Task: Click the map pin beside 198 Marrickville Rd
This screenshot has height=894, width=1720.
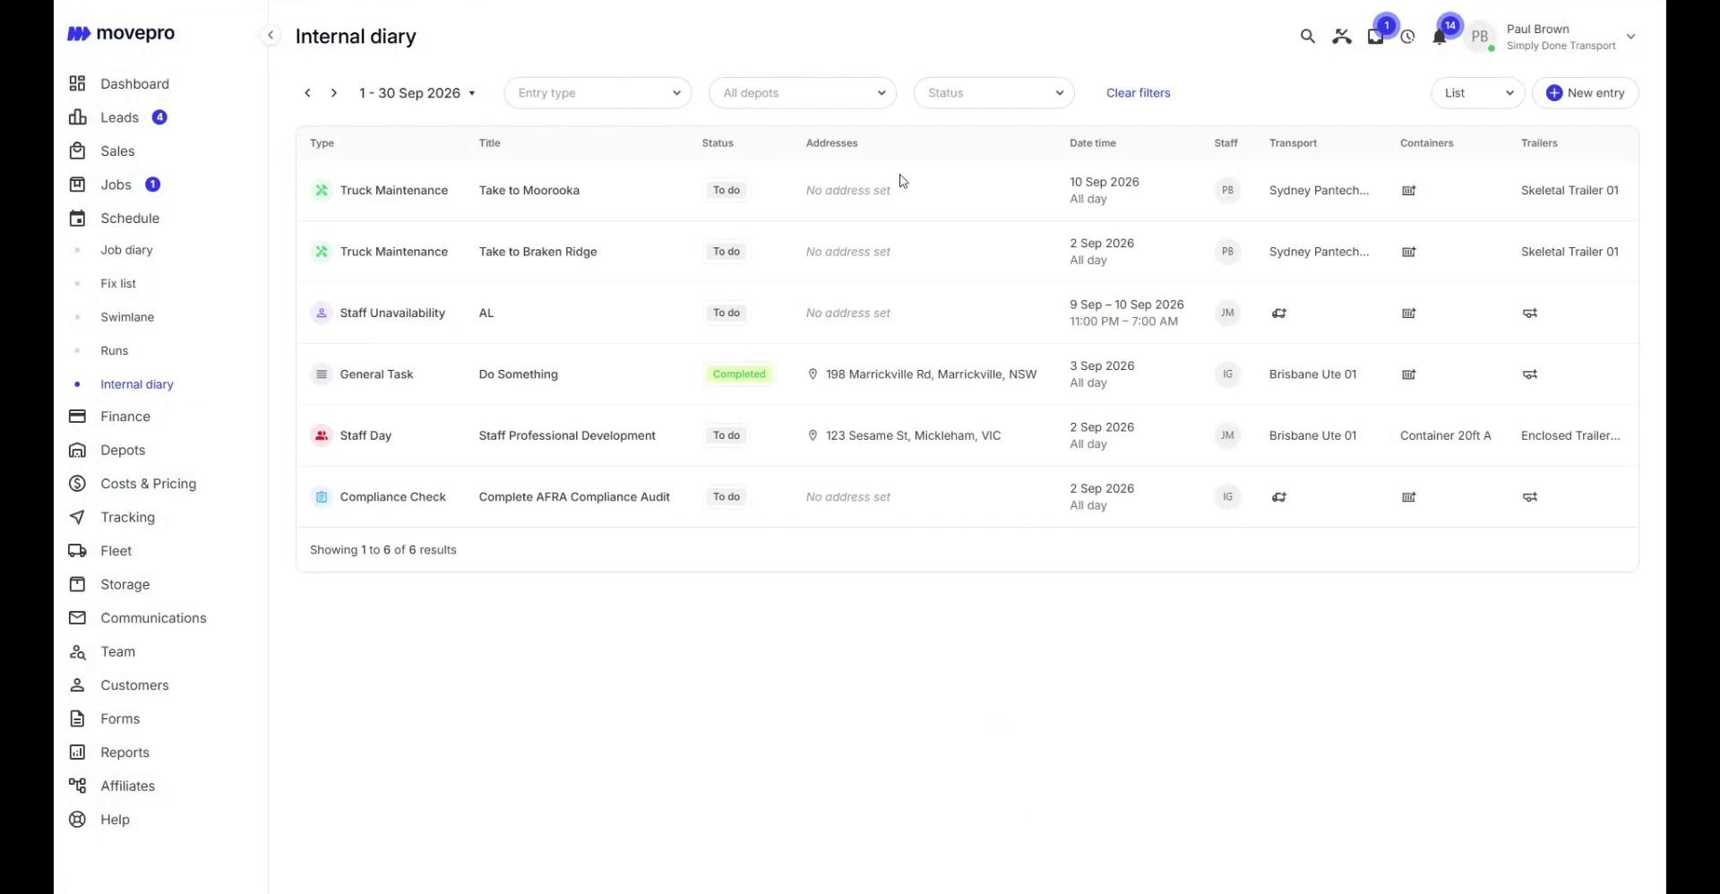Action: tap(813, 374)
